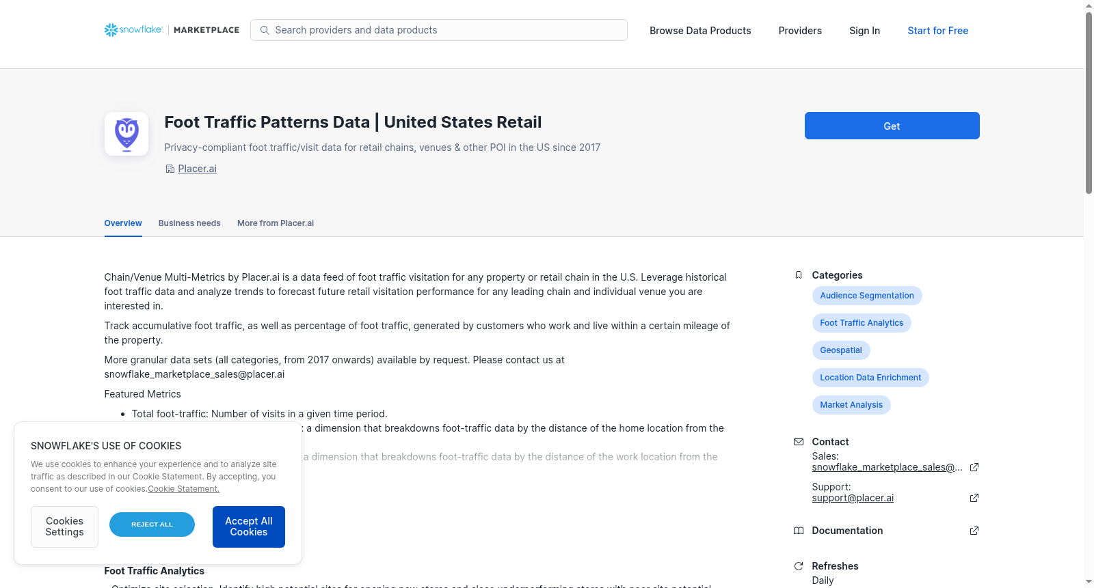
Task: Click the Snowflake logo
Action: (133, 30)
